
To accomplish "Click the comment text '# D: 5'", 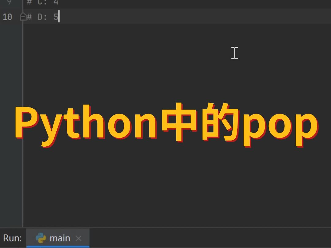I will pyautogui.click(x=42, y=17).
